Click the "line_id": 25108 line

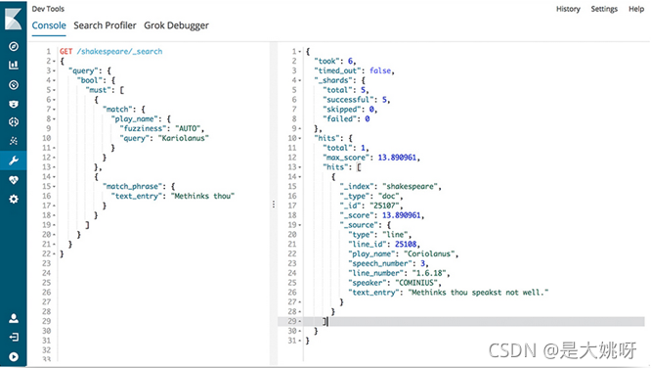(x=384, y=244)
